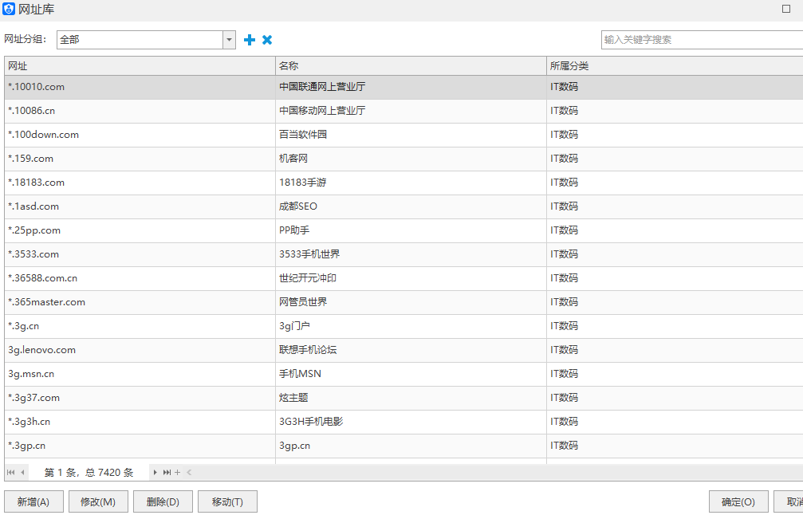
Task: Click the name cell 3gp.cn
Action: tap(411, 446)
